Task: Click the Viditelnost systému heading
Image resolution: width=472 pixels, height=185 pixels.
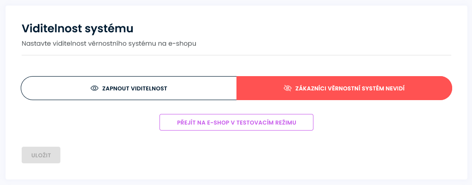Action: tap(77, 28)
